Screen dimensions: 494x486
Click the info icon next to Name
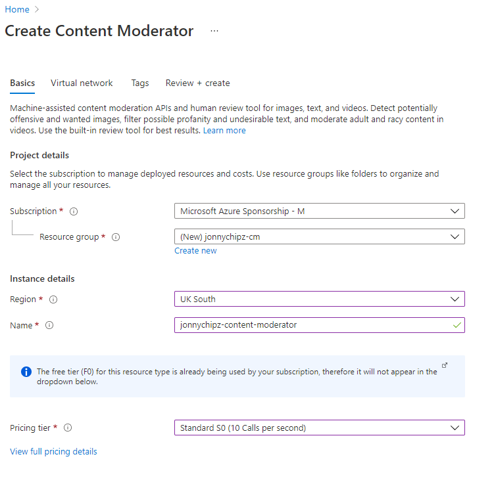49,325
